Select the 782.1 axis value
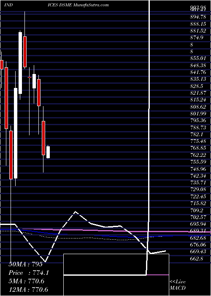211x296 pixels. (197, 134)
